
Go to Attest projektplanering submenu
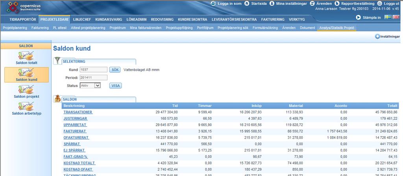[88, 28]
